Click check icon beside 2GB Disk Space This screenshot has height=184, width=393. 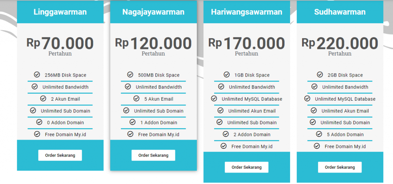pos(320,74)
